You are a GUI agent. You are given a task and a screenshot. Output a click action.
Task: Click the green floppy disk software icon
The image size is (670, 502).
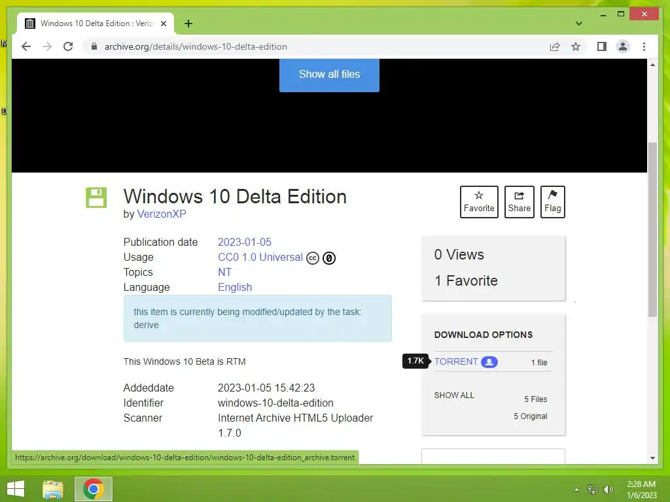point(96,197)
